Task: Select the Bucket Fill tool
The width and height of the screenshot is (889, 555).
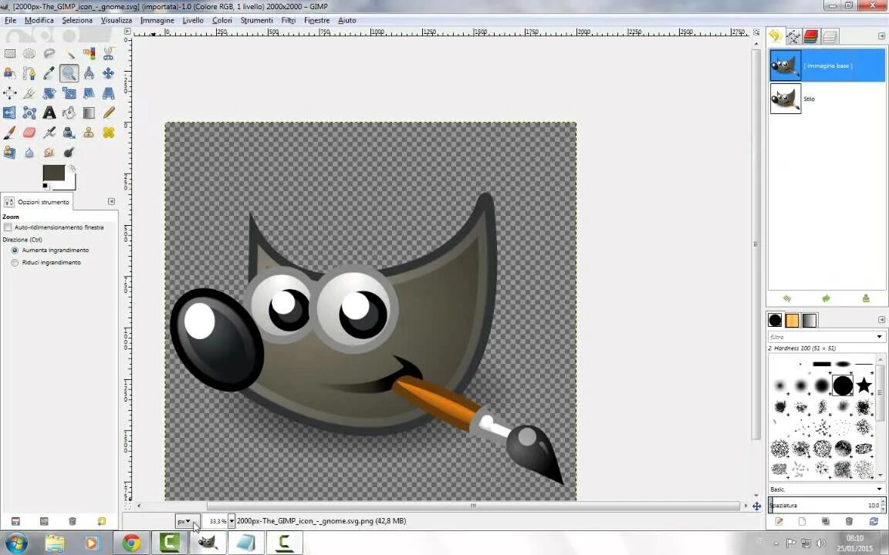Action: (x=69, y=113)
